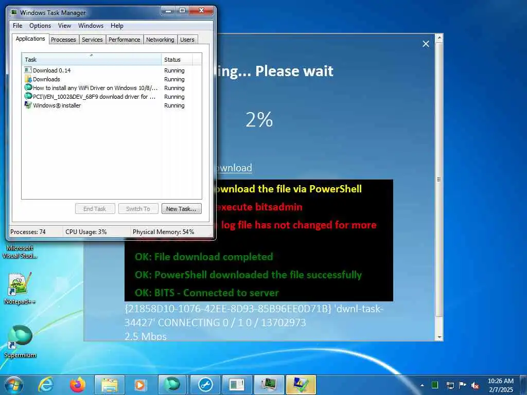
Task: Click the muted volume tray icon
Action: (x=475, y=385)
